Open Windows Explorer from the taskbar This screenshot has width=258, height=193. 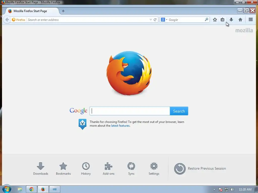[20, 189]
